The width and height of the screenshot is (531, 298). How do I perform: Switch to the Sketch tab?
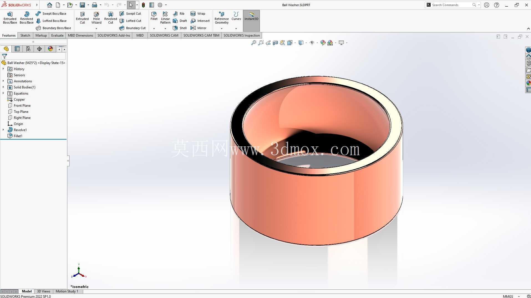point(25,35)
